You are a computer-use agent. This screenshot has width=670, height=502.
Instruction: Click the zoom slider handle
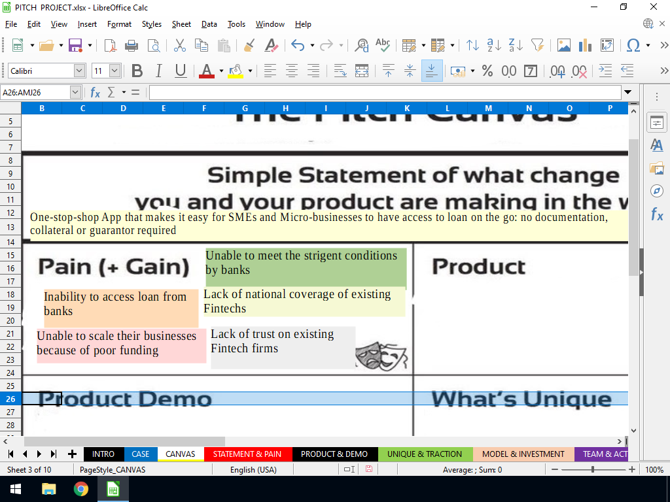pos(593,469)
